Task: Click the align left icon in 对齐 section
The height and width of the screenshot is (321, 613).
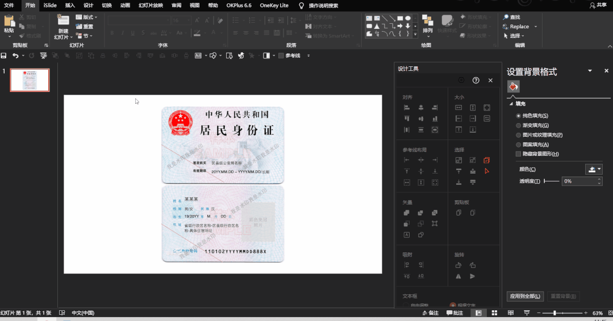Action: point(407,108)
